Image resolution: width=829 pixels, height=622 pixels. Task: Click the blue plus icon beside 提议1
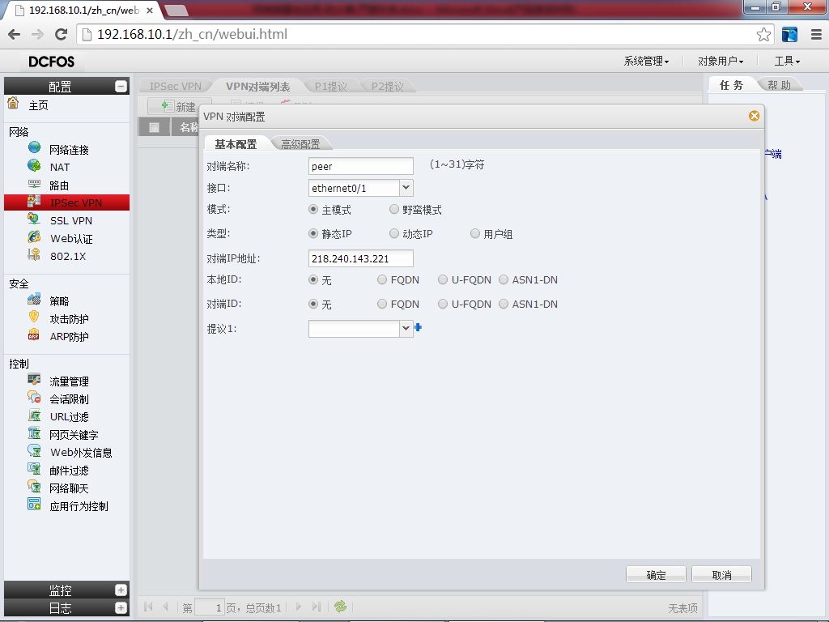pyautogui.click(x=418, y=327)
